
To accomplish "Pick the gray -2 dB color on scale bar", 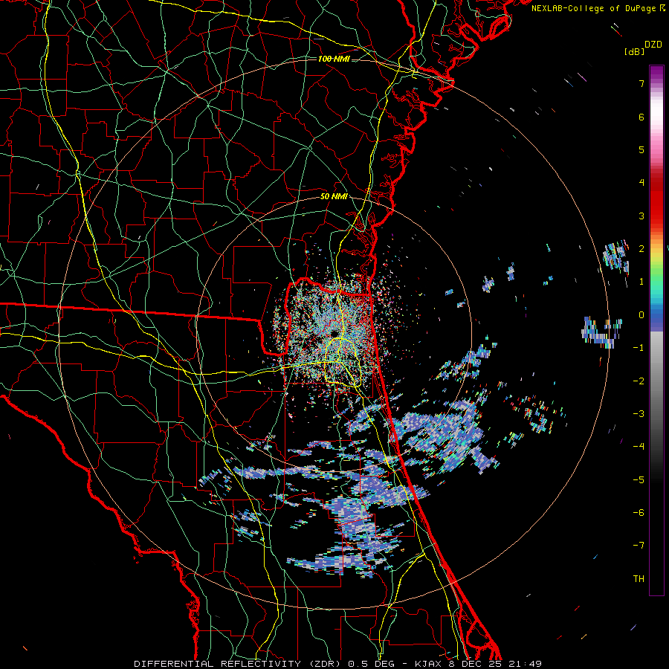I will pos(656,381).
